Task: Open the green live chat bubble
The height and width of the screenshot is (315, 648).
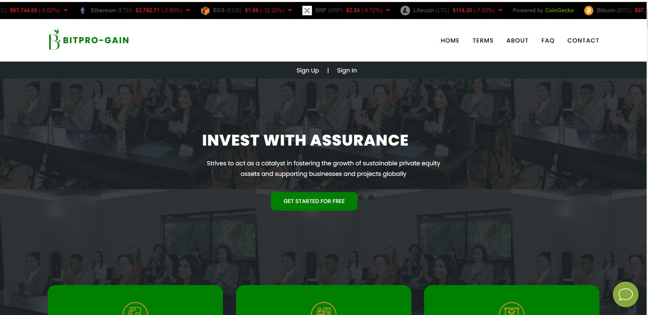Action: [626, 294]
